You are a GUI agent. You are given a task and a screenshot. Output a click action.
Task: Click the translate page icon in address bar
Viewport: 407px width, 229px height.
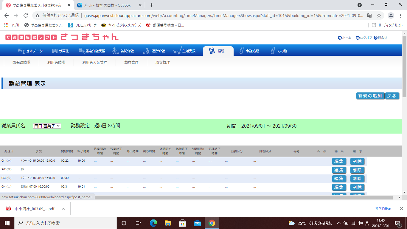[369, 16]
